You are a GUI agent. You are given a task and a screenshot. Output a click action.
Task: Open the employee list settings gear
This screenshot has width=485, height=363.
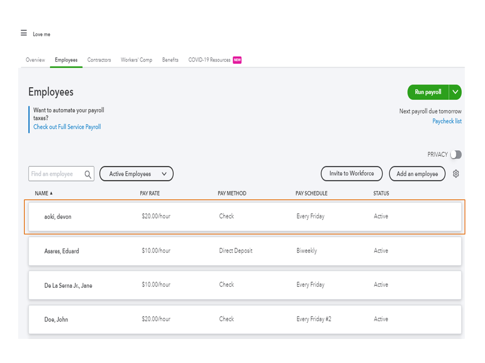(x=456, y=174)
